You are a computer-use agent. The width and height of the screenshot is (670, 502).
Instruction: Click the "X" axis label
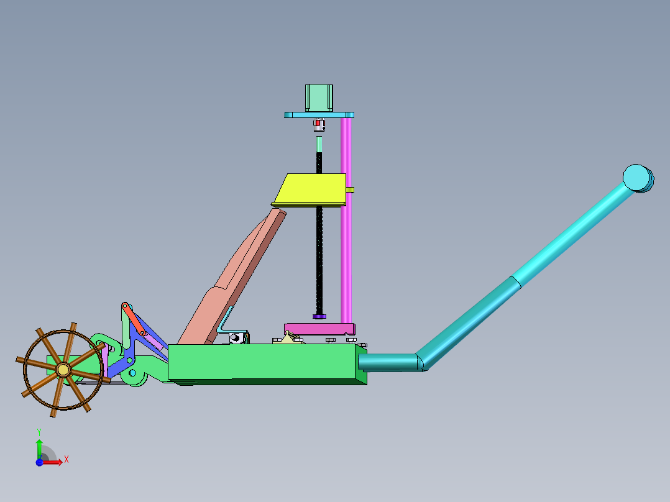(x=67, y=460)
